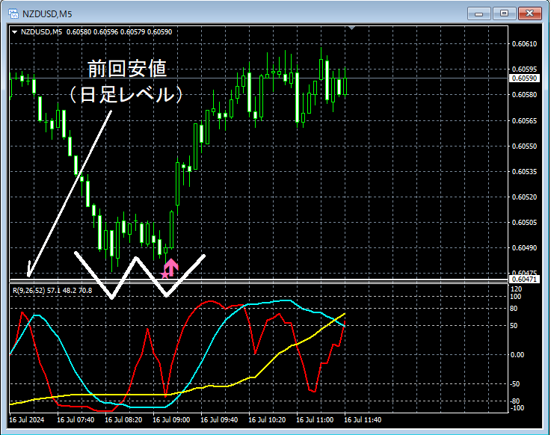
Task: Click the indicator scale value 80
Action: [514, 309]
